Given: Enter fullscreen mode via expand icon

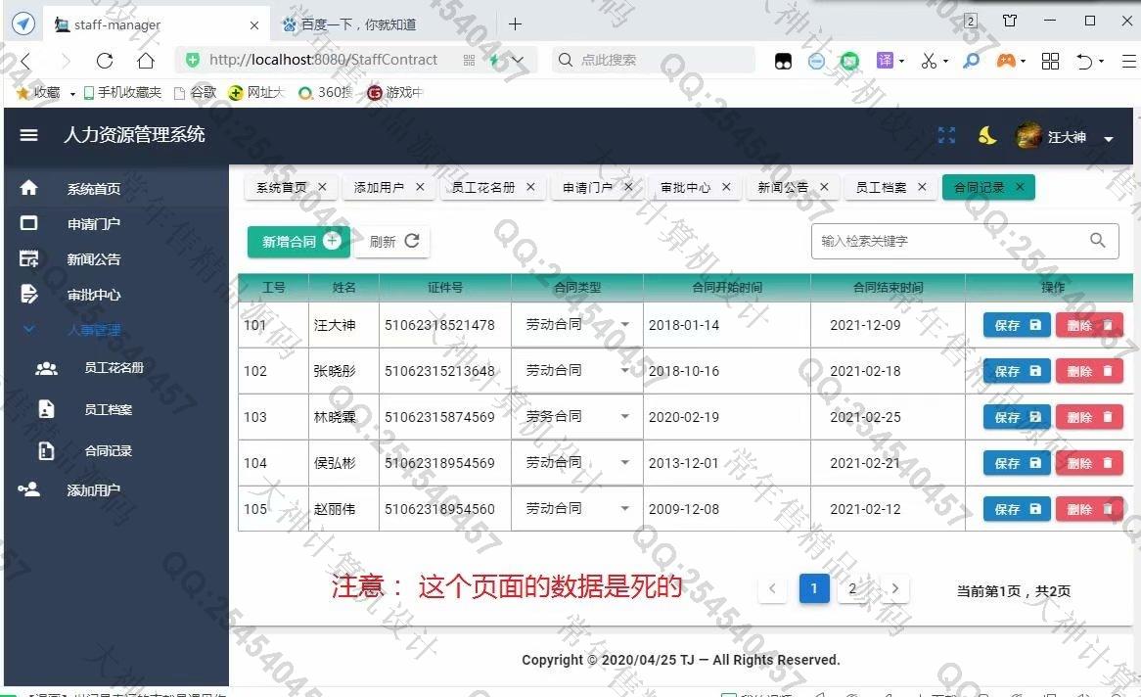Looking at the screenshot, I should click(946, 135).
